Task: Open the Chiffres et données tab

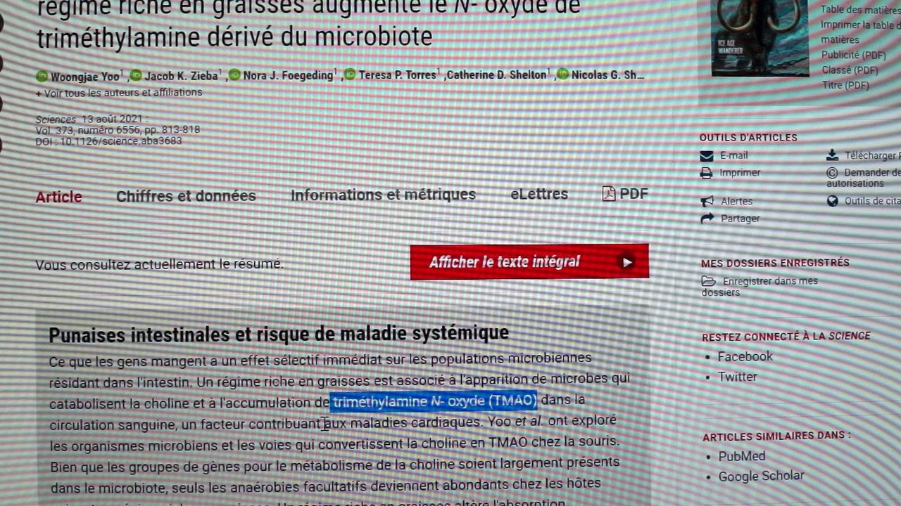Action: tap(186, 196)
